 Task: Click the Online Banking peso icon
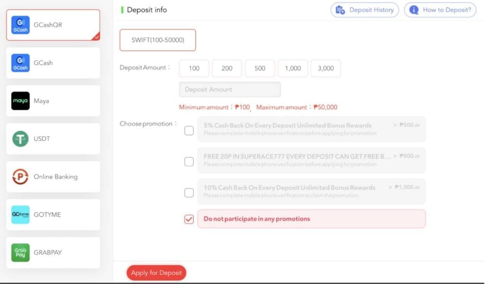click(x=20, y=177)
